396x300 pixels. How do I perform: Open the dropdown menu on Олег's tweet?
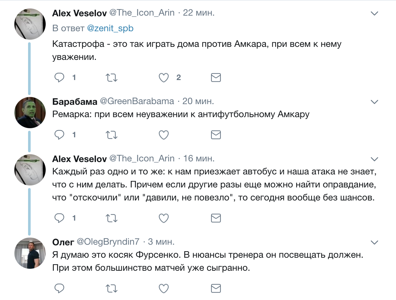tap(374, 242)
